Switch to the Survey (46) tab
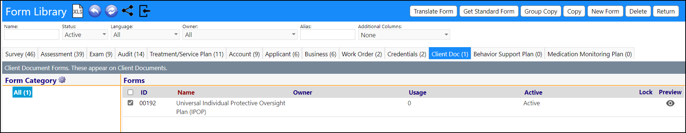 [x=20, y=54]
